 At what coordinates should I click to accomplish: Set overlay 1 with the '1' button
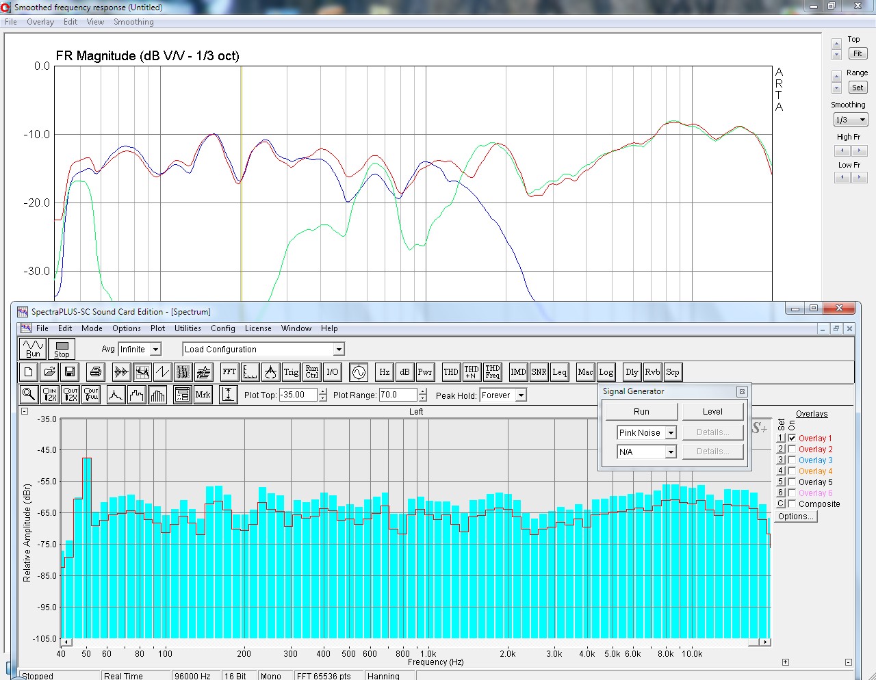click(780, 439)
